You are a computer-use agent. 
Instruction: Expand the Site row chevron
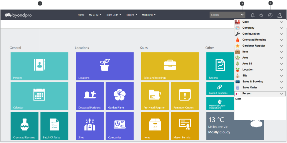click(282, 76)
